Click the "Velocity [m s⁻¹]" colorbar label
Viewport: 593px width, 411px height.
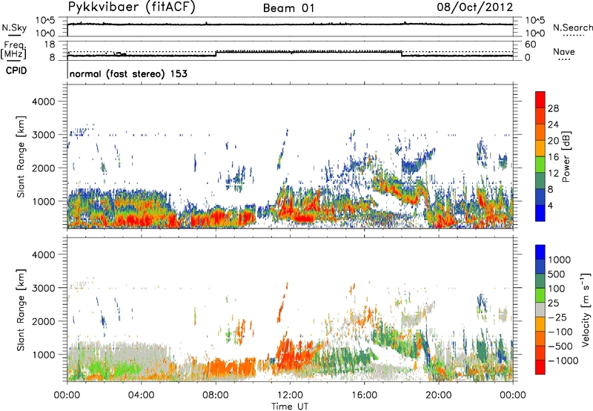tap(586, 309)
